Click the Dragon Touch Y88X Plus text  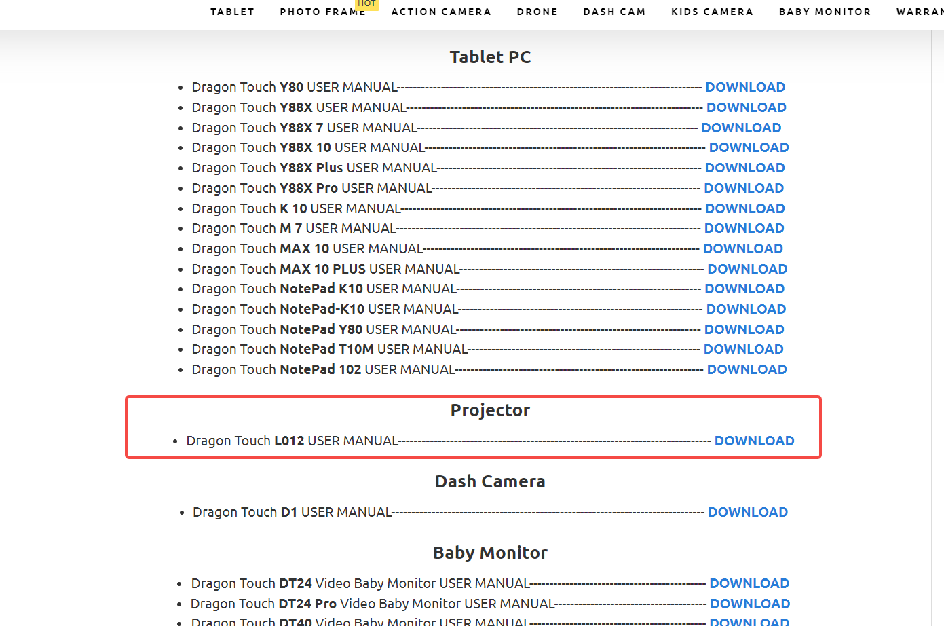pyautogui.click(x=267, y=168)
